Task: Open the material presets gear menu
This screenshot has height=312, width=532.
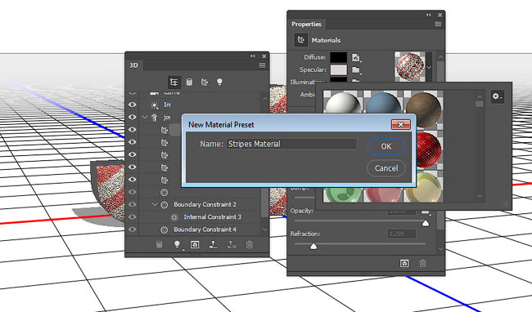Action: [497, 96]
